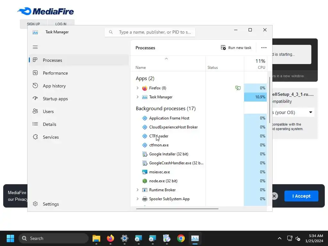Click the Windows taskbar Search box
Viewport: 328px width, 246px height.
point(53,238)
